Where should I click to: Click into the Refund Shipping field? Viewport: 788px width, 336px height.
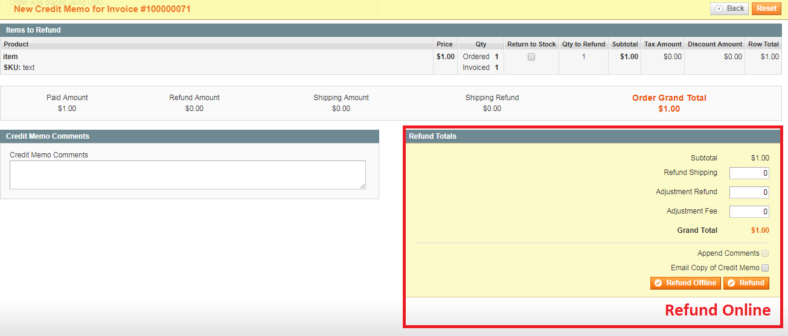pos(749,173)
